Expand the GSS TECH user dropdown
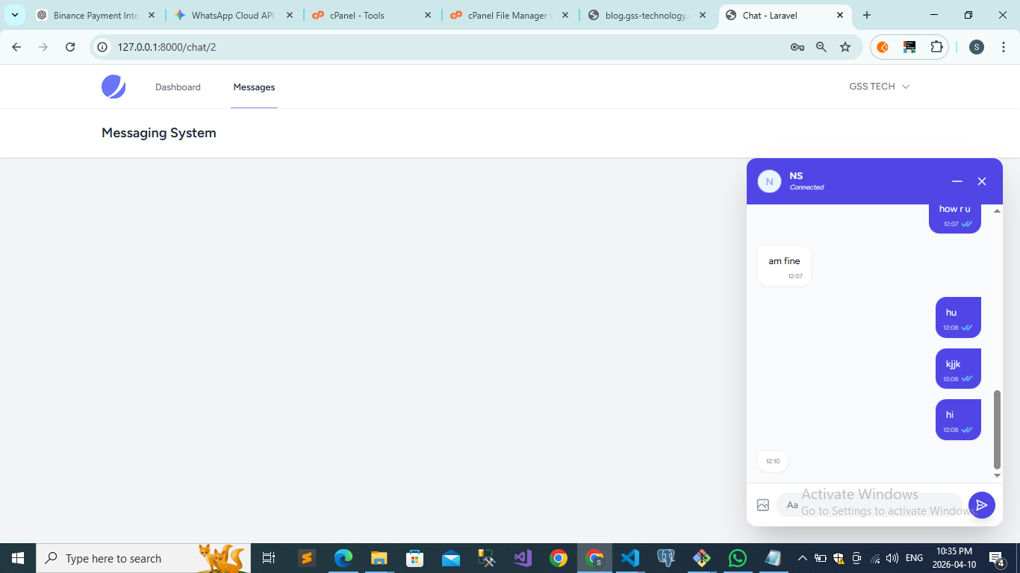Image resolution: width=1020 pixels, height=573 pixels. point(879,87)
